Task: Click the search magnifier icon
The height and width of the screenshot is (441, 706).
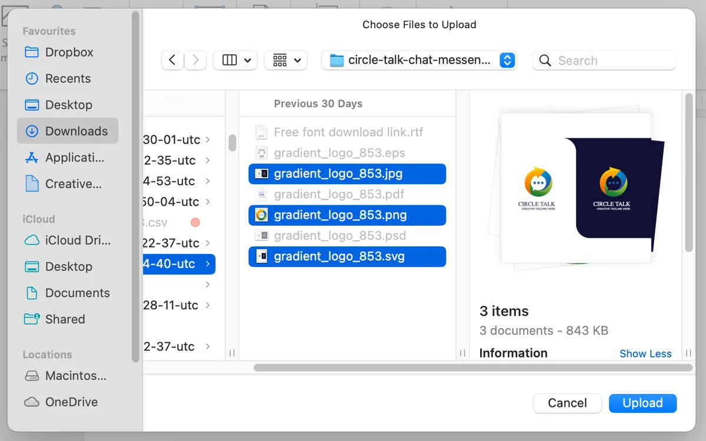Action: (x=545, y=61)
